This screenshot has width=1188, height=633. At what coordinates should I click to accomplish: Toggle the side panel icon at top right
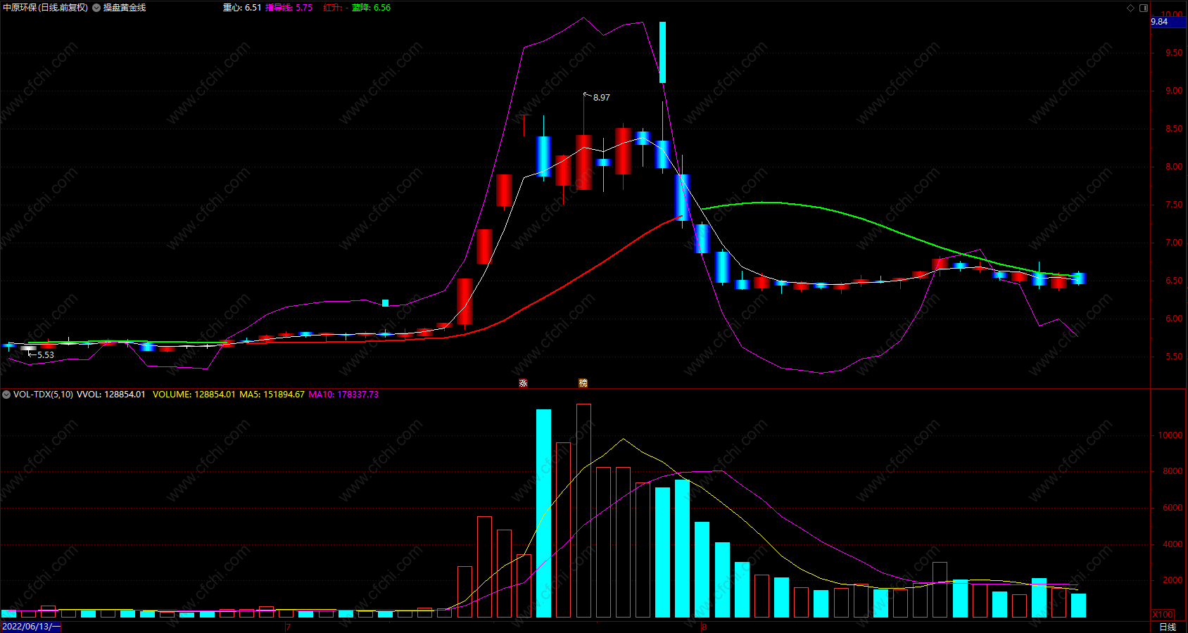point(1144,8)
